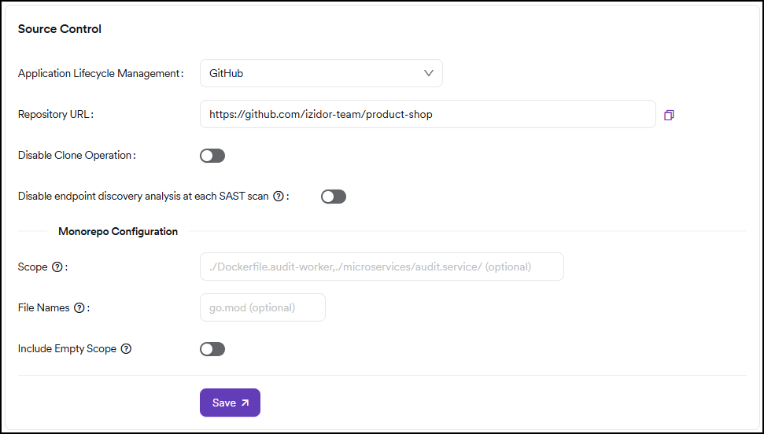
Task: Click the Monorepo Configuration section title
Action: point(118,232)
